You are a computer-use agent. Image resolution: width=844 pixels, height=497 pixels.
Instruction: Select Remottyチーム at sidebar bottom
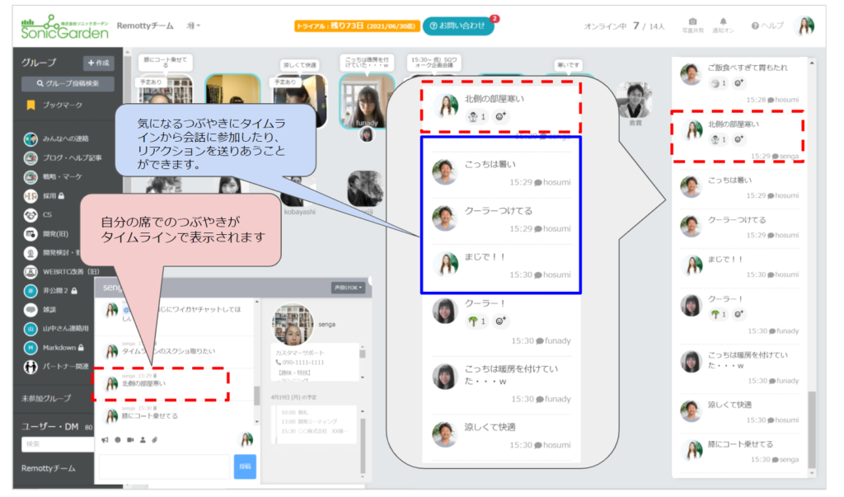tap(48, 468)
